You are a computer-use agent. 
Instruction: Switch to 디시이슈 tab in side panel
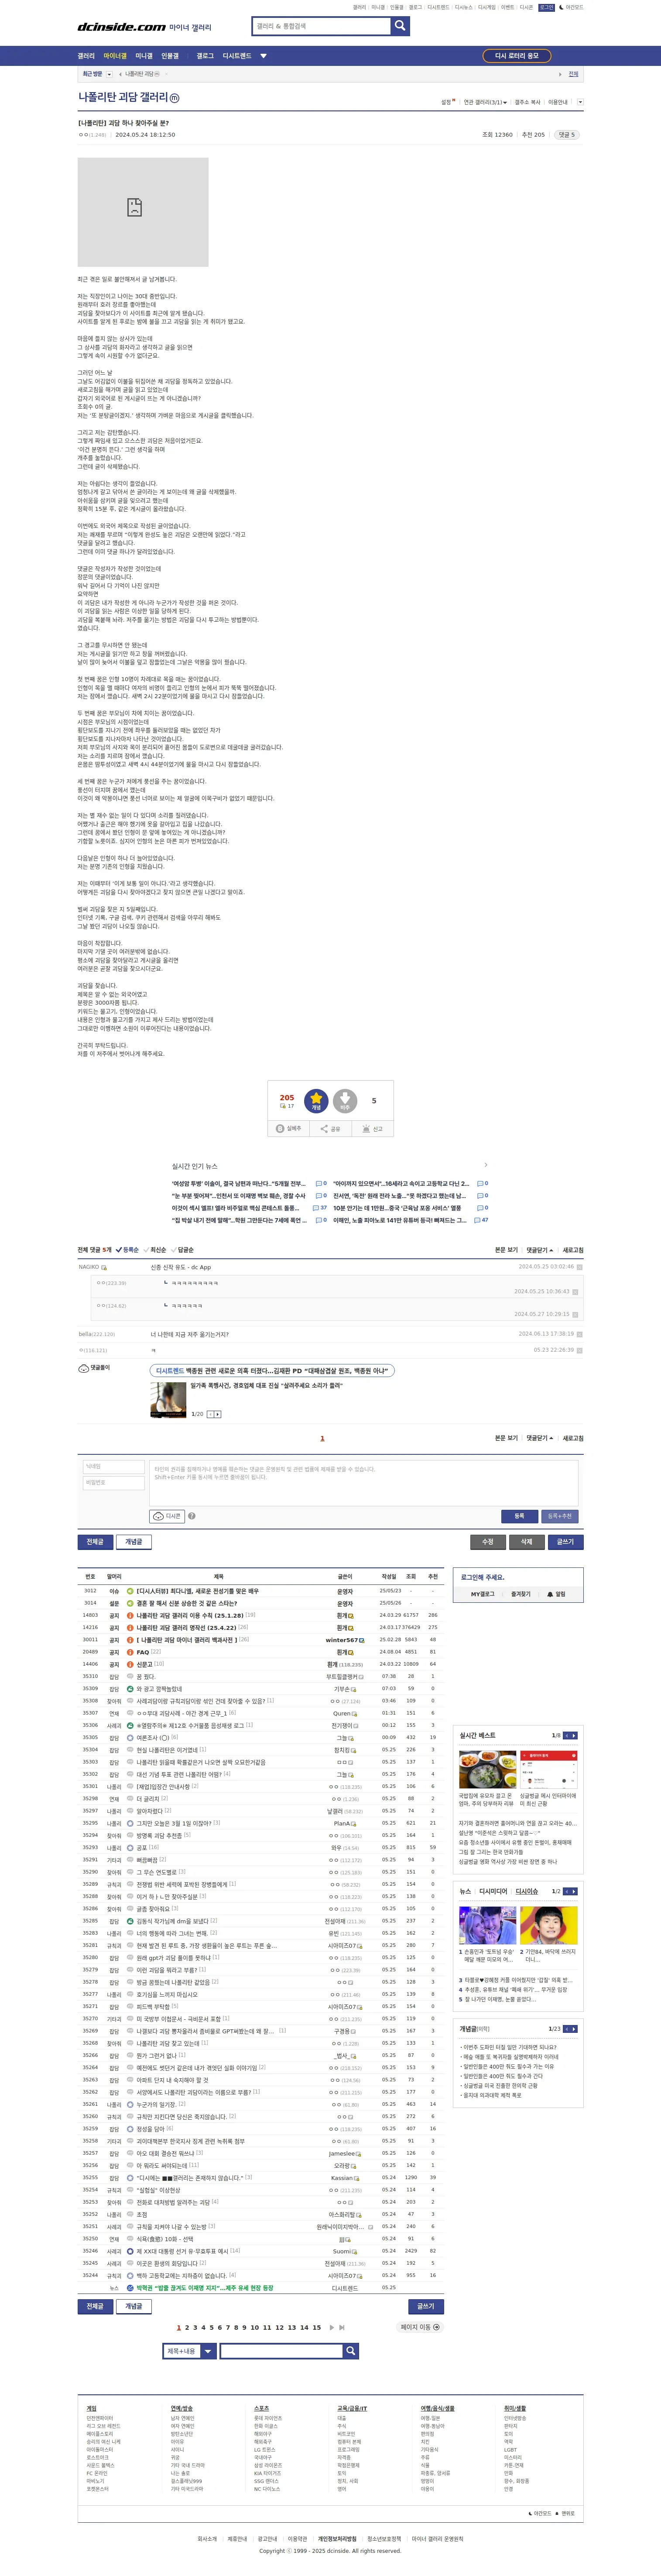(x=527, y=1892)
